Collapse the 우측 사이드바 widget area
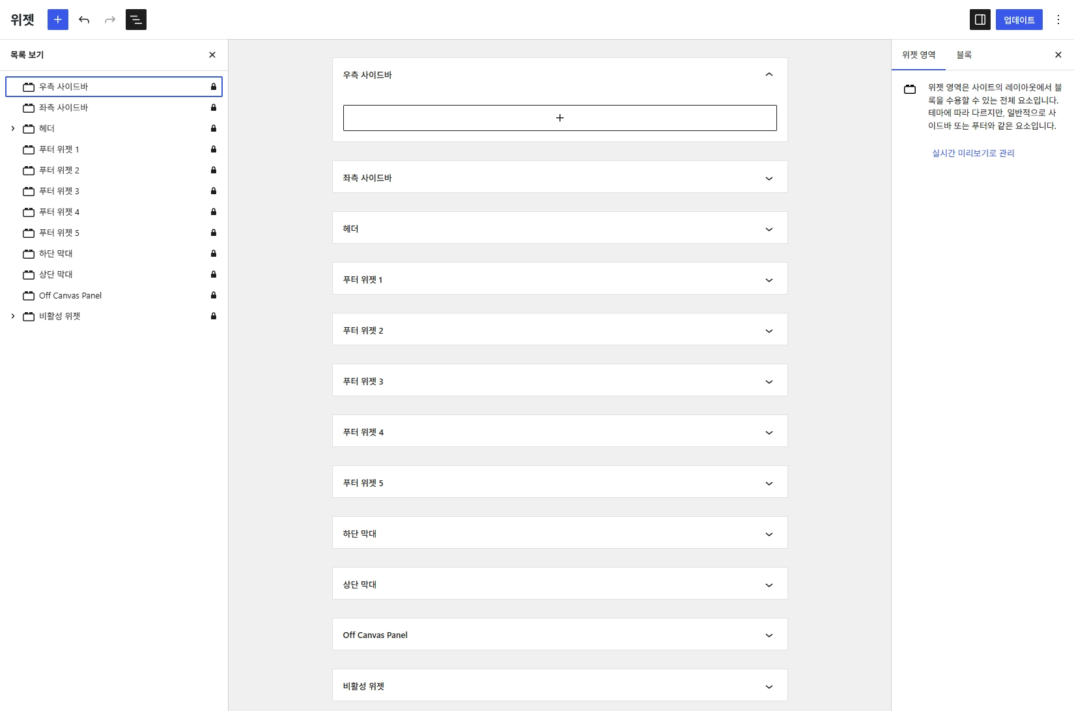Screen dimensions: 1074x711 (769, 75)
